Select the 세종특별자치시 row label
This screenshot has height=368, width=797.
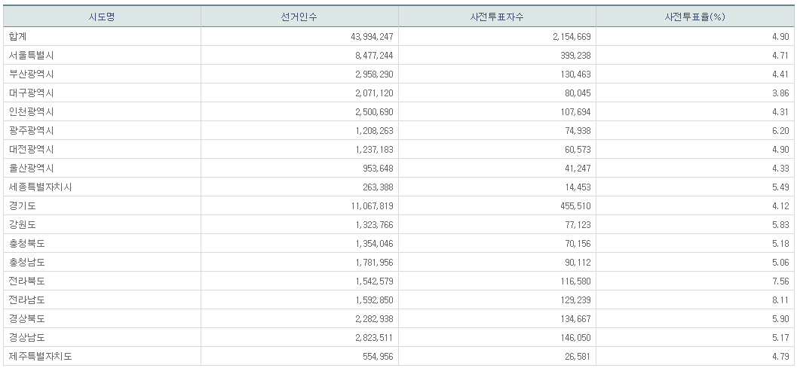[x=40, y=187]
